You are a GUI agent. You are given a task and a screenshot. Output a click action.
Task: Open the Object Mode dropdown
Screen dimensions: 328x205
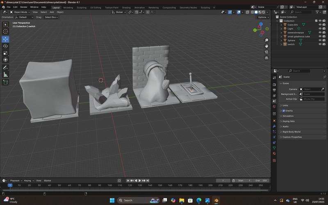(x=20, y=12)
